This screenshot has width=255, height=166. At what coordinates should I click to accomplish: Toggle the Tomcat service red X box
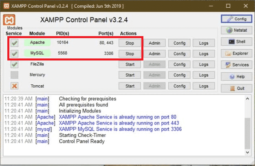click(15, 86)
